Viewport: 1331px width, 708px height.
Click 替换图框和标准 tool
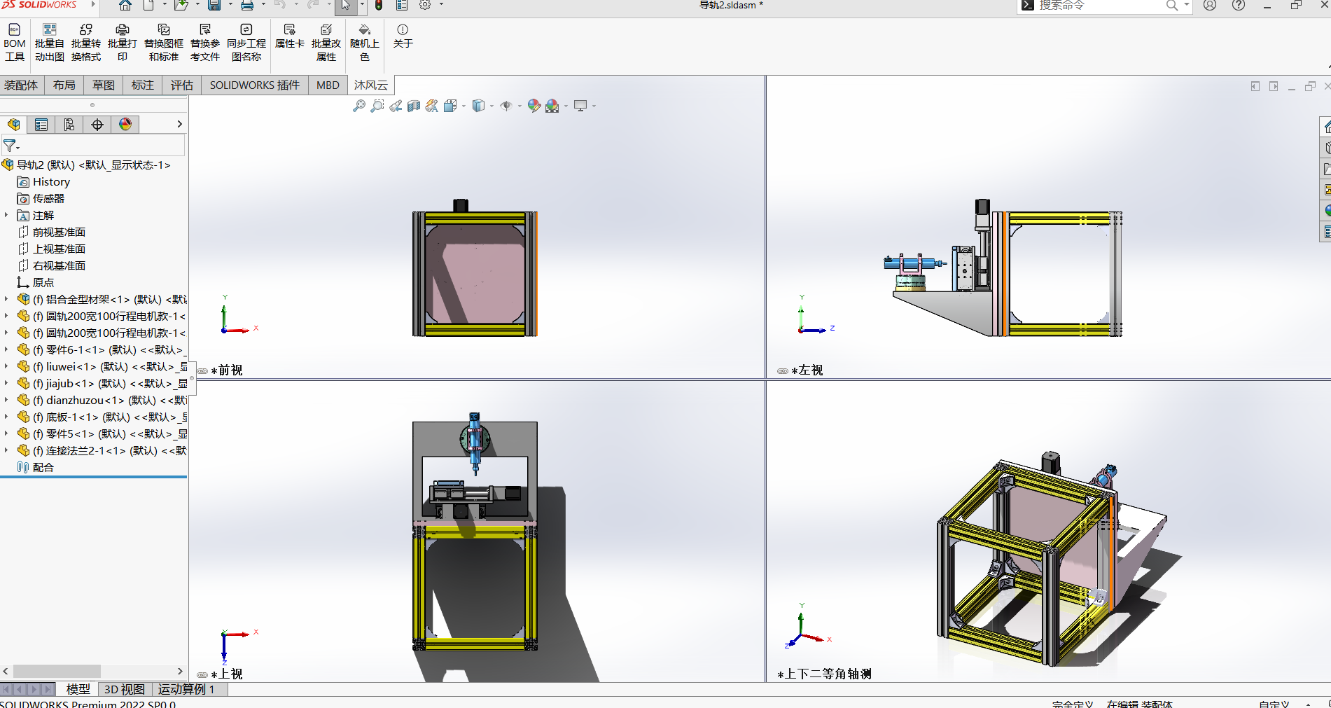click(x=164, y=42)
